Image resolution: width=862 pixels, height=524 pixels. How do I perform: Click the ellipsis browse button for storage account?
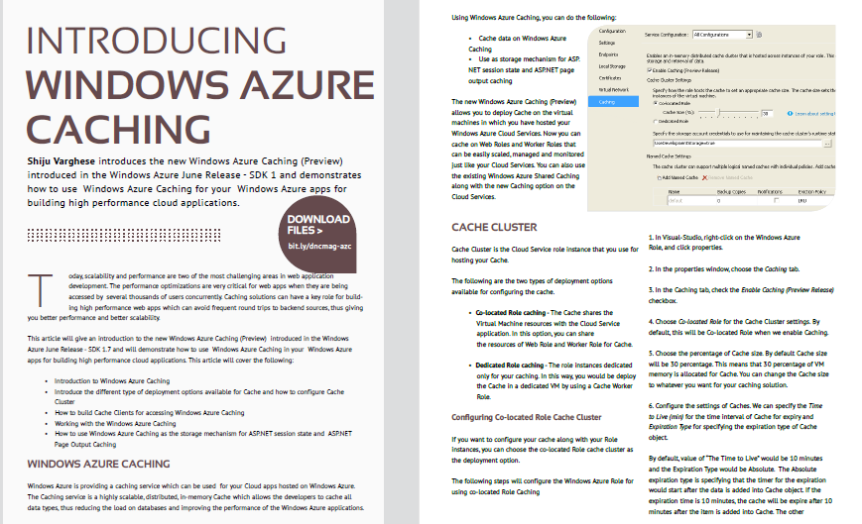click(827, 143)
